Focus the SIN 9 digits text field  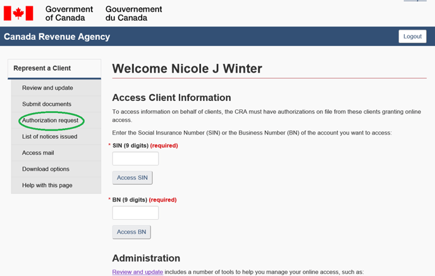[135, 159]
